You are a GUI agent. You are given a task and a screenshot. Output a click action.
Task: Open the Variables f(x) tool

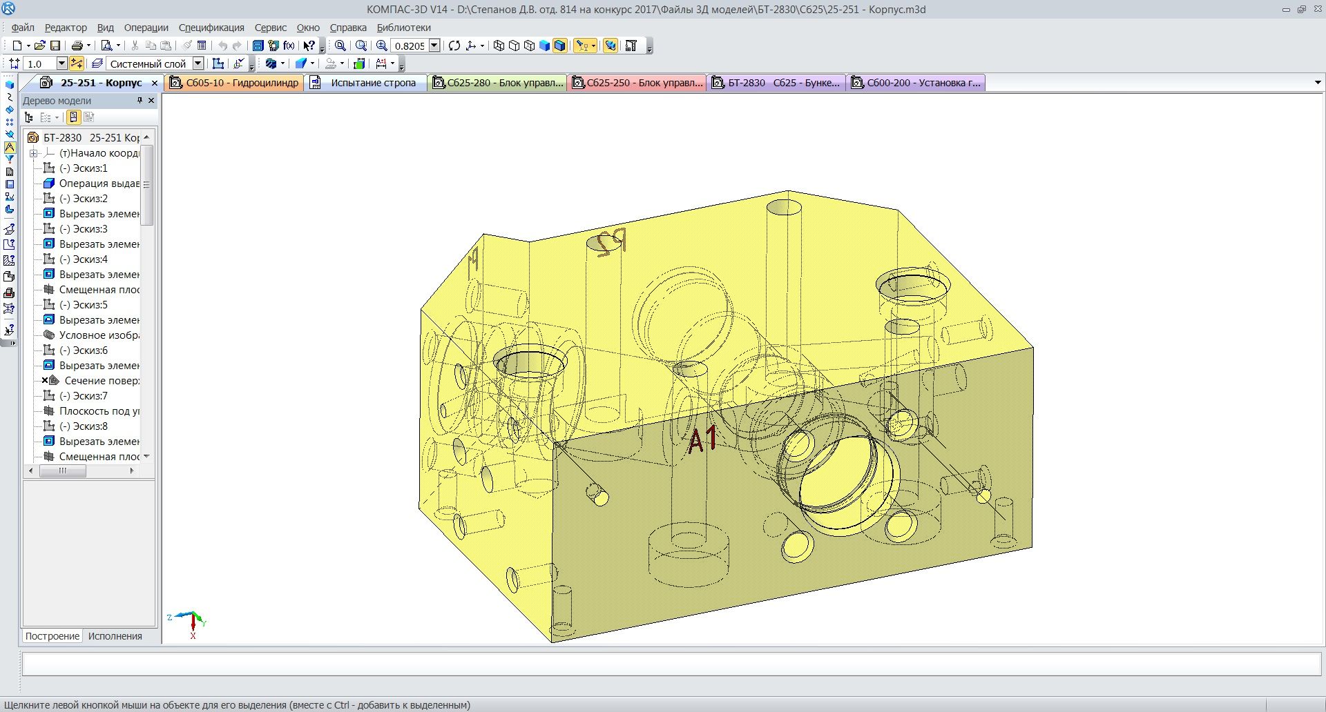(x=289, y=46)
